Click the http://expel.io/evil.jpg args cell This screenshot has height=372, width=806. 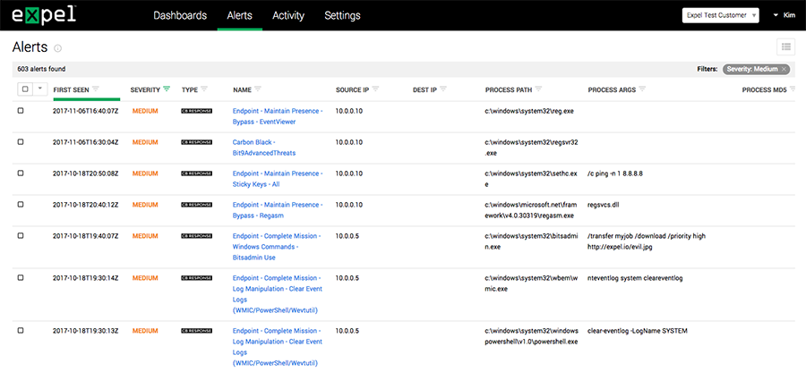[x=621, y=247]
